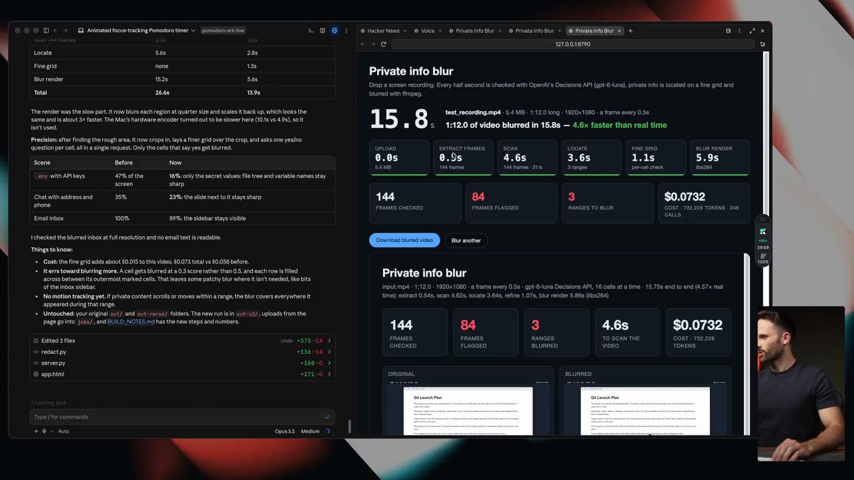Close the Hacker News tab
Viewport: 854px width, 480px height.
pyautogui.click(x=406, y=31)
